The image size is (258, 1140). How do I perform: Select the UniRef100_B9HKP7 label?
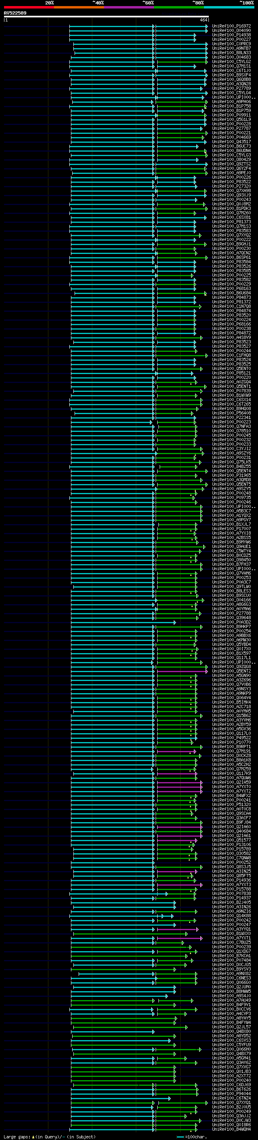231,627
